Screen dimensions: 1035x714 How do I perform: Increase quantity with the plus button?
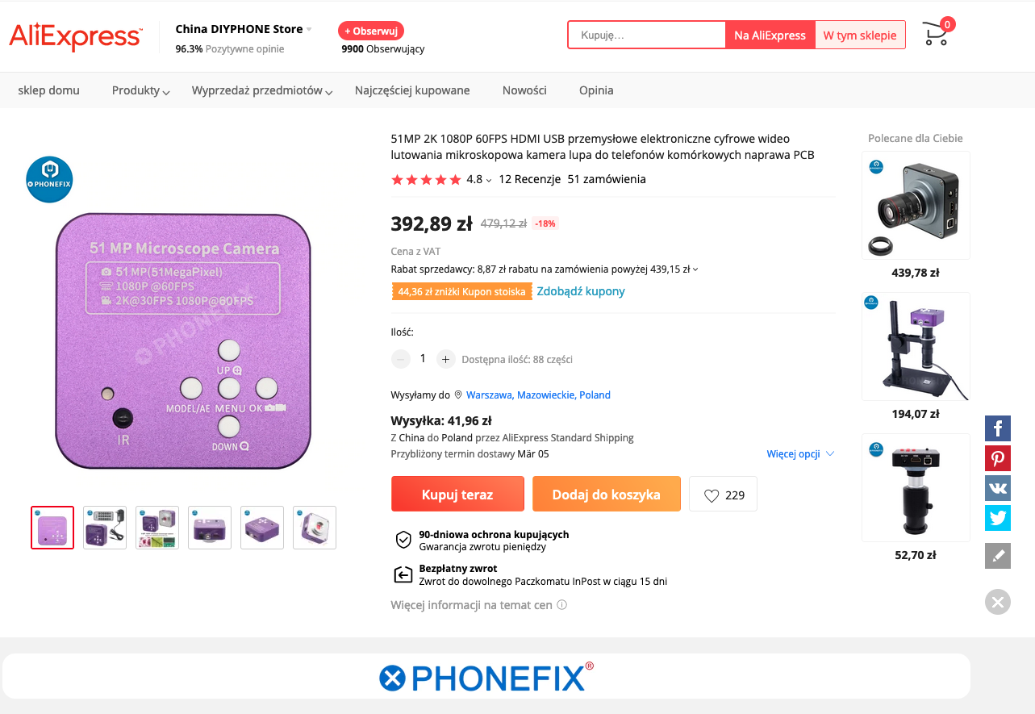point(446,359)
